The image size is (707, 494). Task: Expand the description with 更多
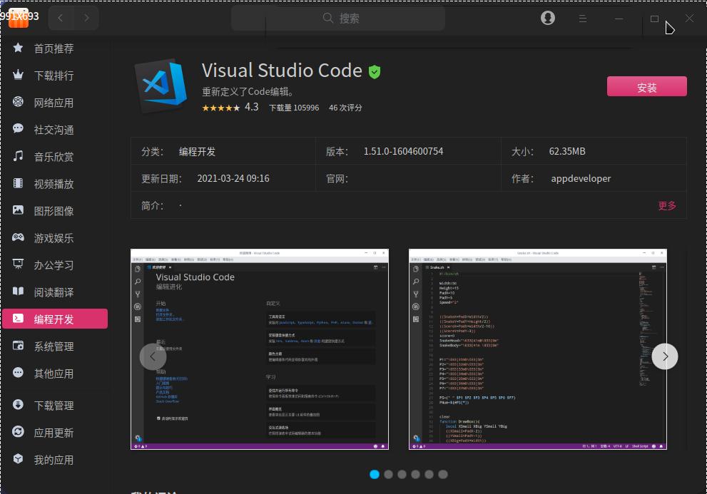(667, 206)
